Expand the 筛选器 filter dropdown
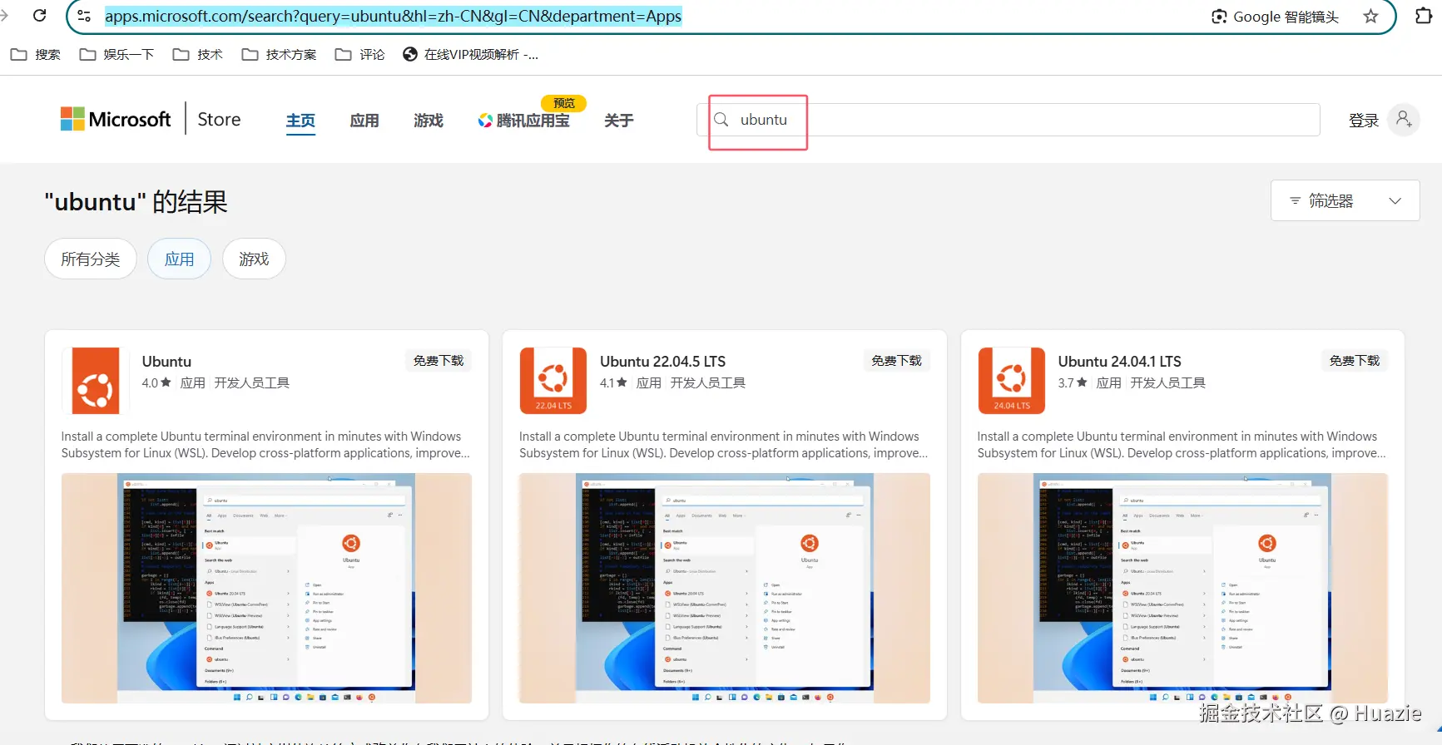Screen dimensions: 1442x745 pos(1345,200)
